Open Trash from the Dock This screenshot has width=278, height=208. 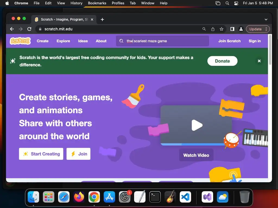click(245, 197)
